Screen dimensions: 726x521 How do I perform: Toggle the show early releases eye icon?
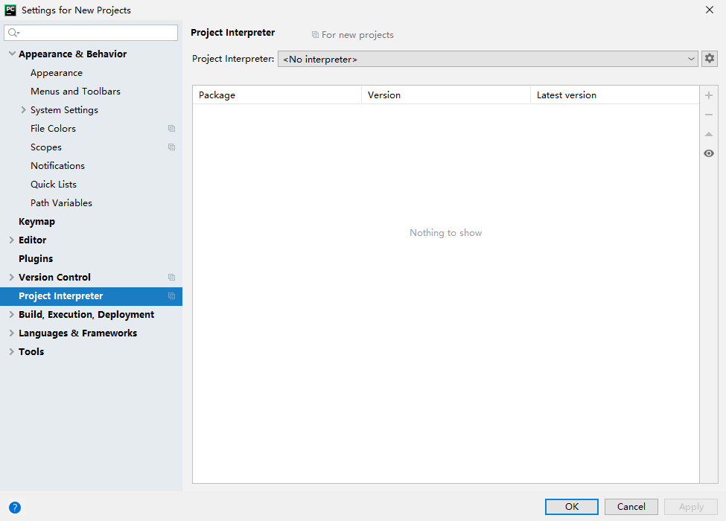coord(709,153)
